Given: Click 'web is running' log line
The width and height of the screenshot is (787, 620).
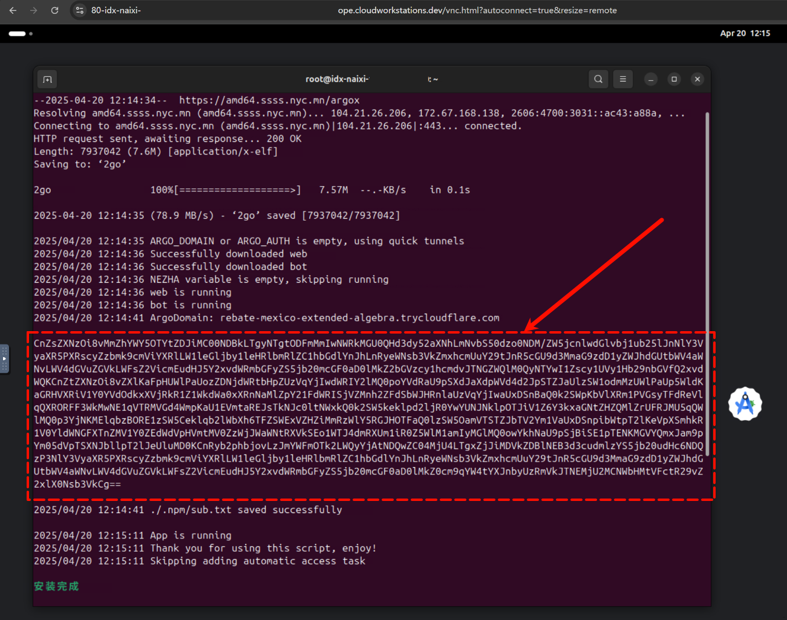Looking at the screenshot, I should pos(132,292).
